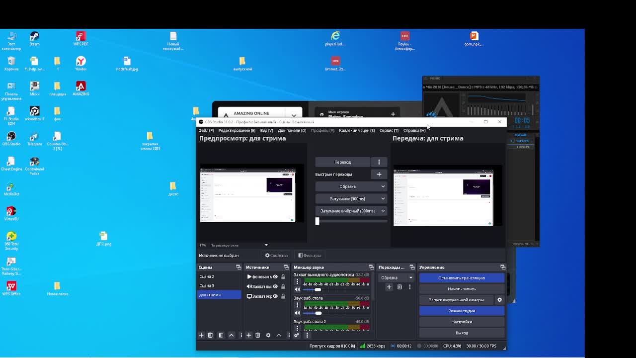Lock the фоновая source
The image size is (636, 358).
coord(283,277)
